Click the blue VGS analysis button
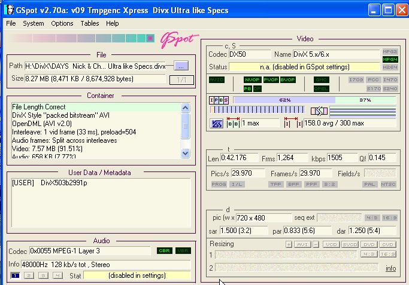This screenshot has width=409, height=285. click(217, 123)
